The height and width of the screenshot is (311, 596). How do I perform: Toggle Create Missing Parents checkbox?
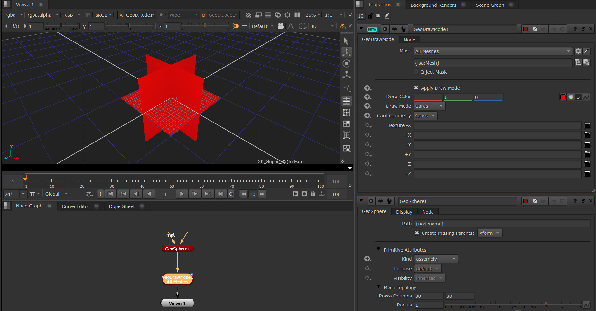coord(417,233)
